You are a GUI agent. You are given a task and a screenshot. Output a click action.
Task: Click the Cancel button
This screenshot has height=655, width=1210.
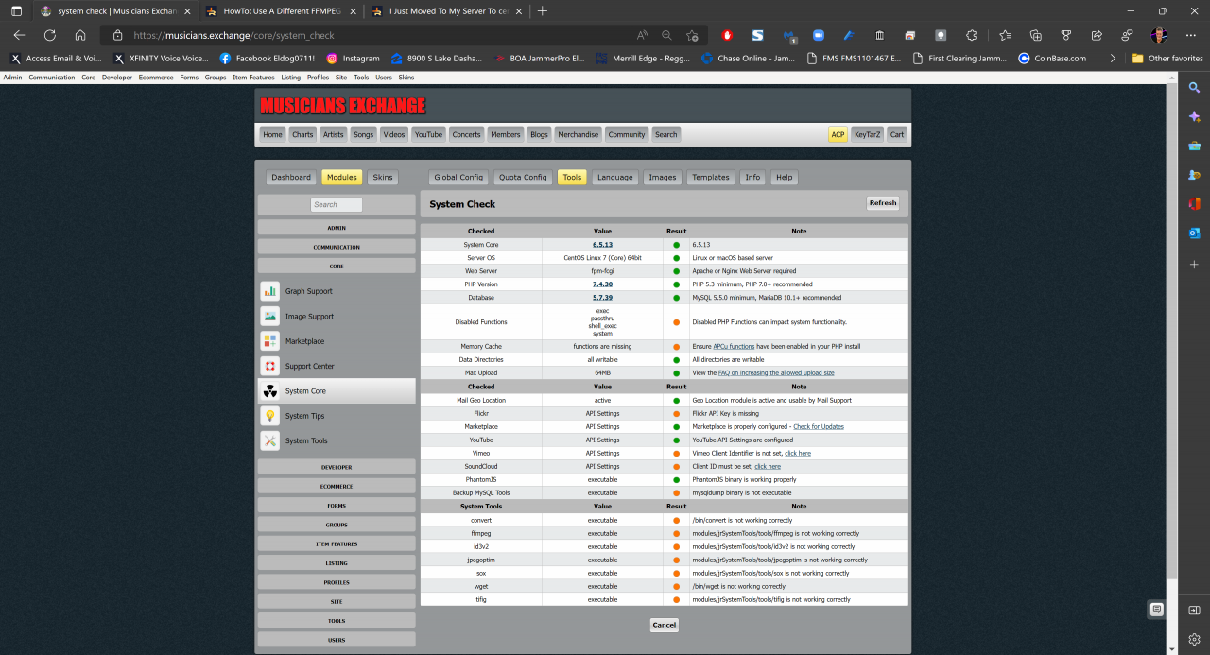point(664,625)
